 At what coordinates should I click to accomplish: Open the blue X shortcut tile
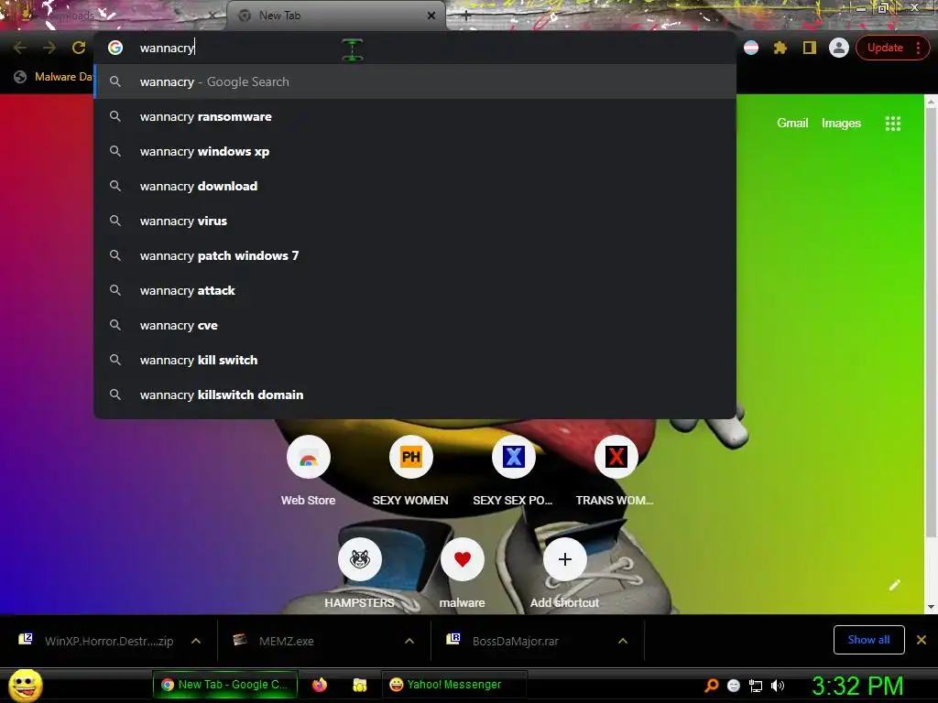513,471
